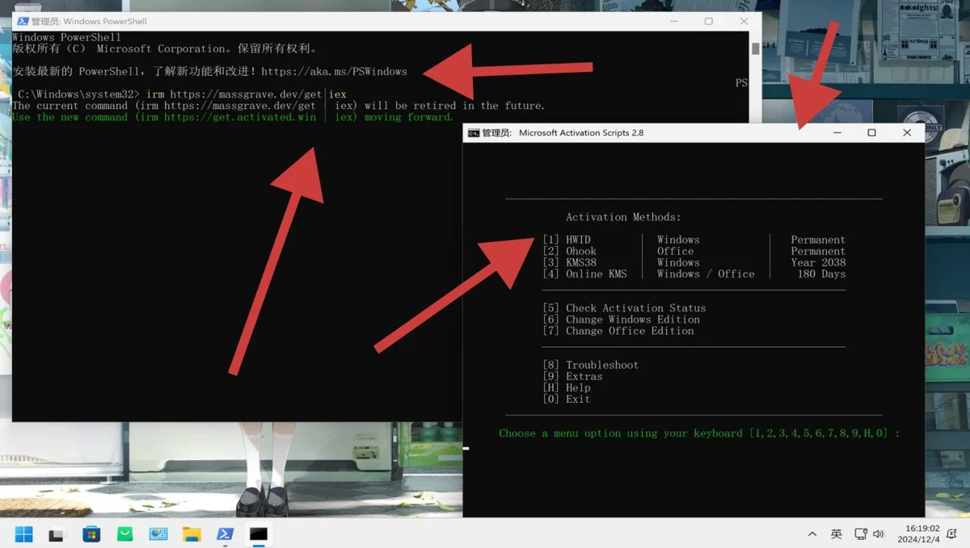
Task: Minimize the Microsoft Activation Scripts 2.8 window
Action: [x=837, y=133]
